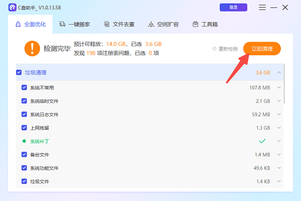Expand the 系统临时文件 row chevron

tap(279, 101)
